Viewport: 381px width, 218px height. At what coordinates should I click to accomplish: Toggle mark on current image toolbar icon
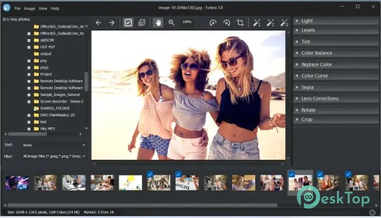pos(128,23)
